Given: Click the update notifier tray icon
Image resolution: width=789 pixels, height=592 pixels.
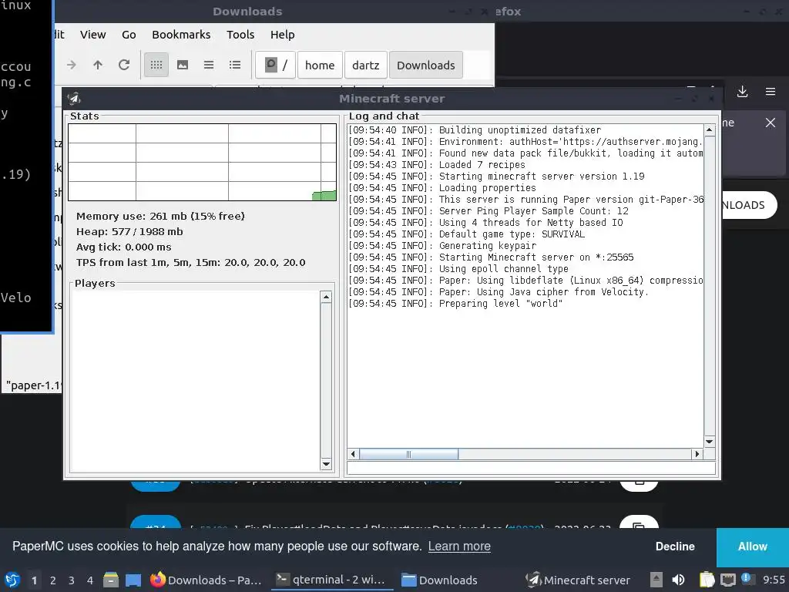Looking at the screenshot, I should tap(747, 580).
